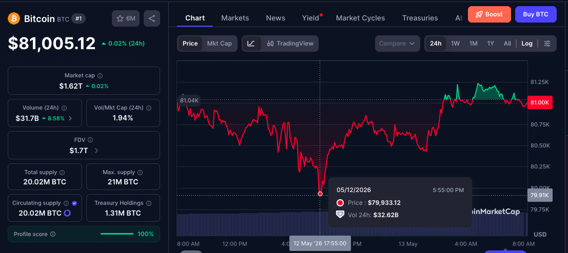
Task: Click the Treasury Holdings info icon
Action: click(x=149, y=203)
